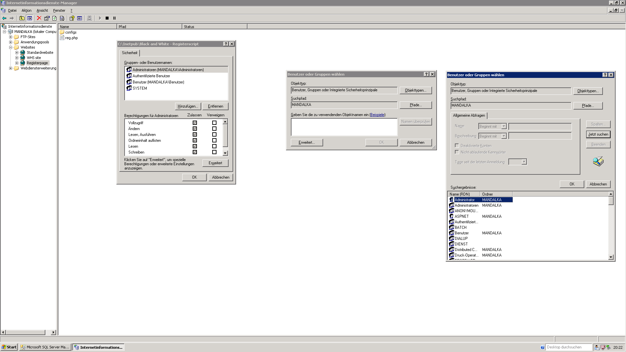This screenshot has width=626, height=352.
Task: Click the Refresh toolbar icon
Action: pos(54,18)
